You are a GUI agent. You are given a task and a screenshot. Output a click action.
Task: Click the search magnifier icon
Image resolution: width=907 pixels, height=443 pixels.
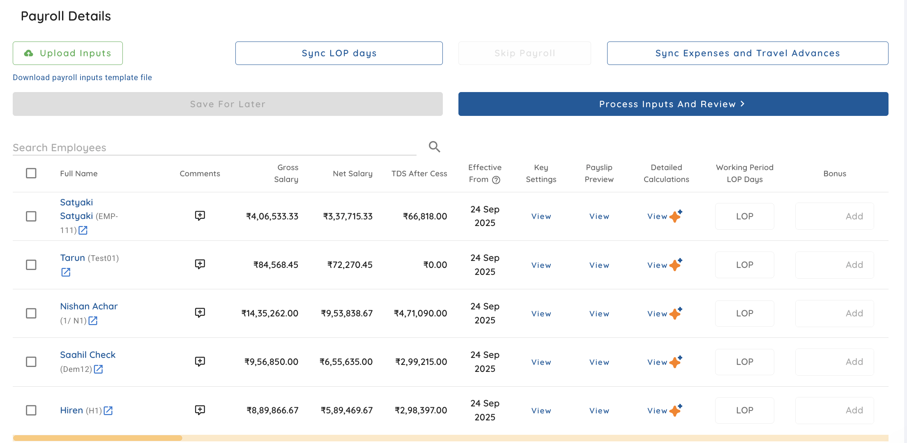pyautogui.click(x=434, y=147)
